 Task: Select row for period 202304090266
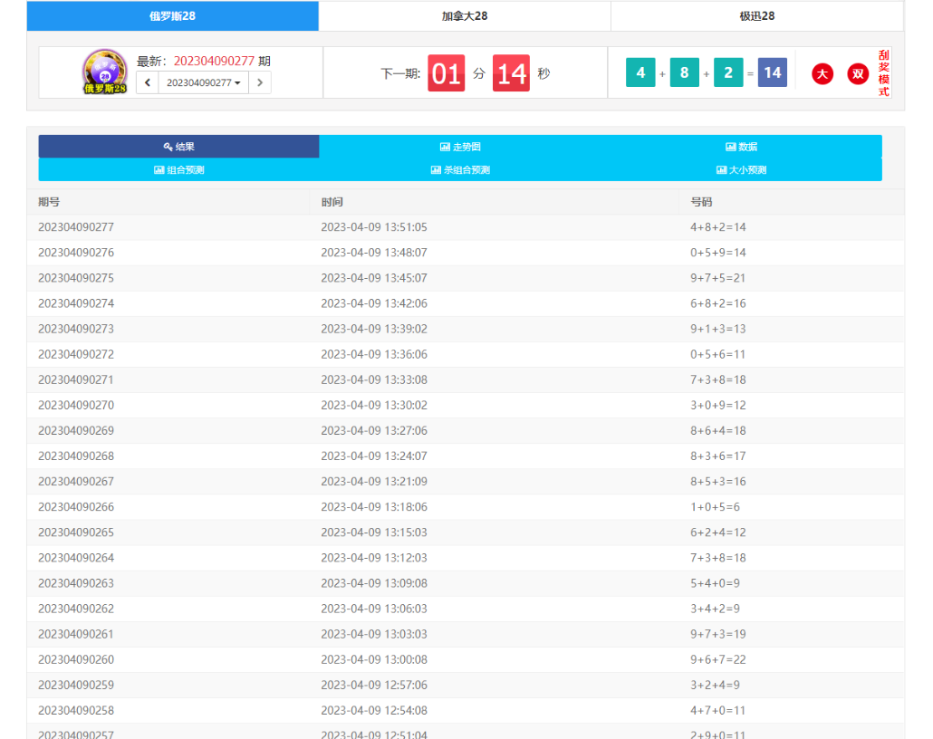466,507
